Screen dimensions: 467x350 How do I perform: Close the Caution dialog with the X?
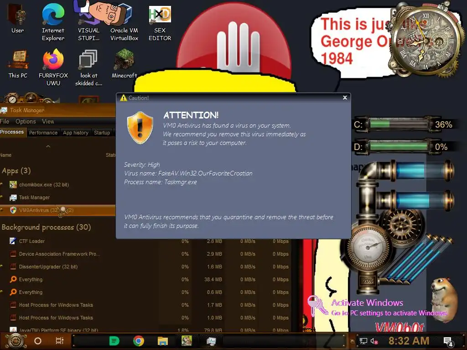tap(345, 98)
